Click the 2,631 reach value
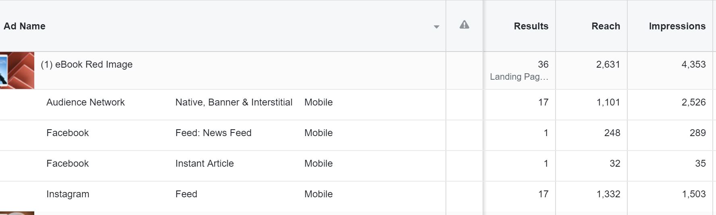The height and width of the screenshot is (215, 716). coord(608,64)
